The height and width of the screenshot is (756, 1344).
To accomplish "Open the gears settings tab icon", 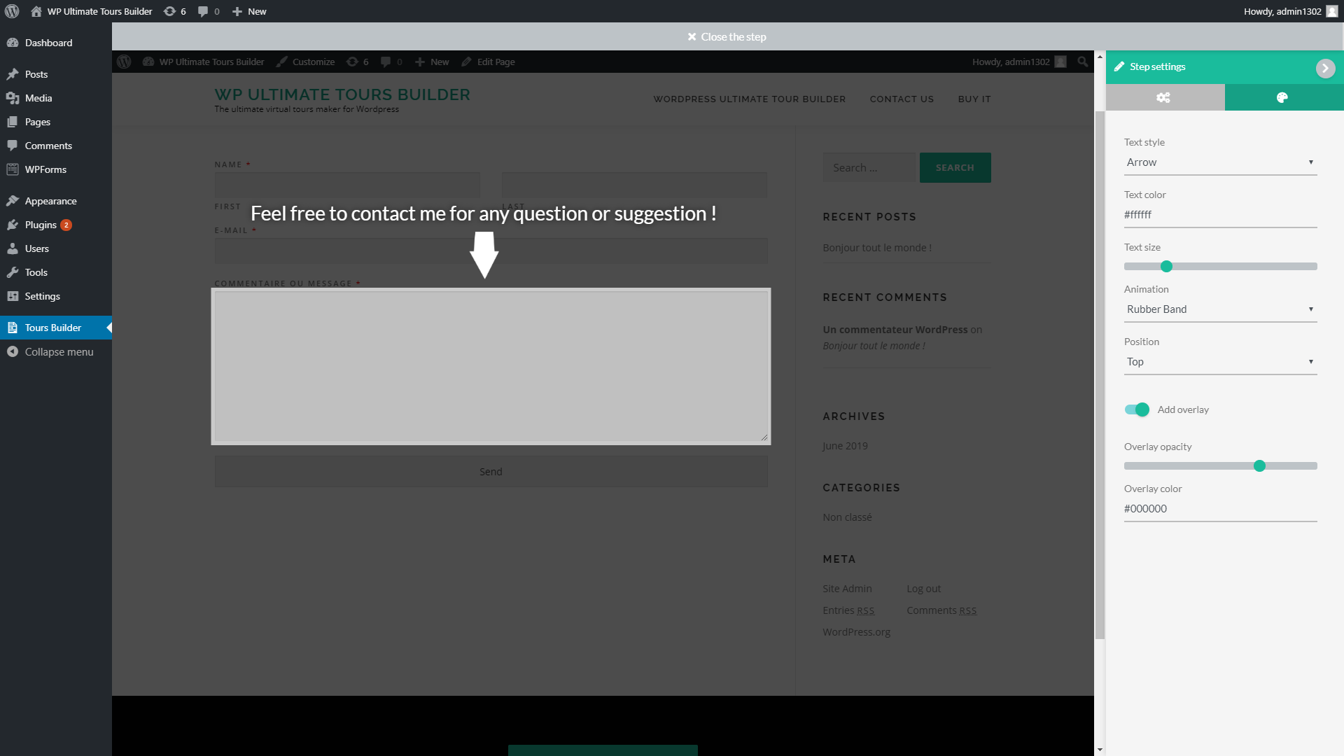I will [1163, 98].
